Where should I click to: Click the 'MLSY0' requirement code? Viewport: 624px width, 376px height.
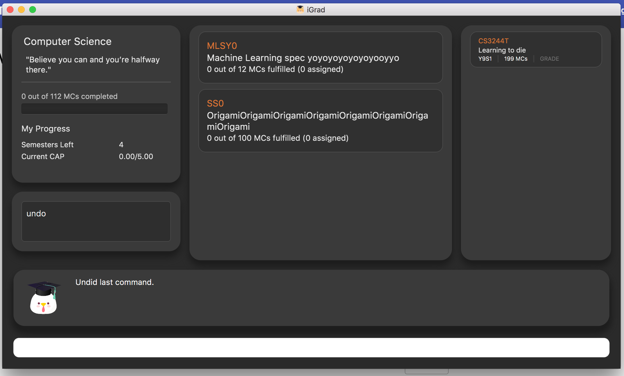pos(222,46)
